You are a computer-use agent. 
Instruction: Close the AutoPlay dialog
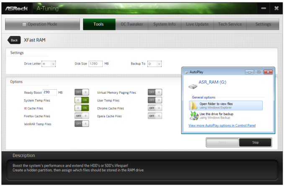268,72
